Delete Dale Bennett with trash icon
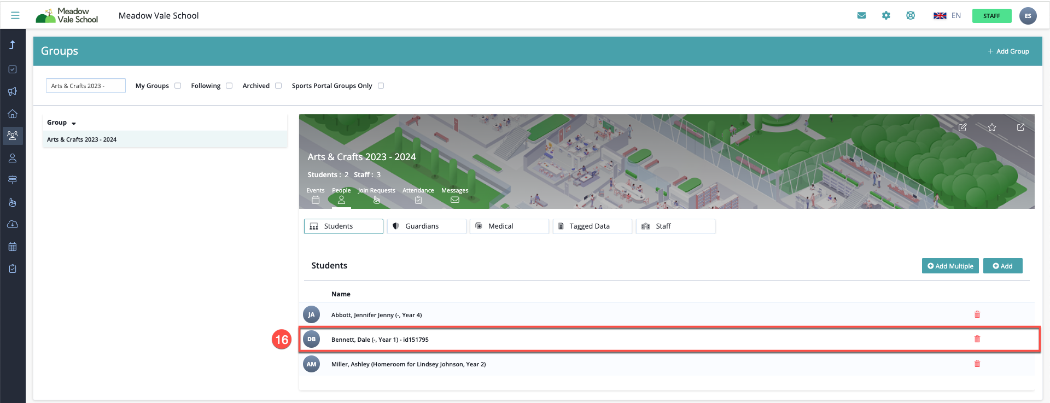This screenshot has height=403, width=1050. 977,339
